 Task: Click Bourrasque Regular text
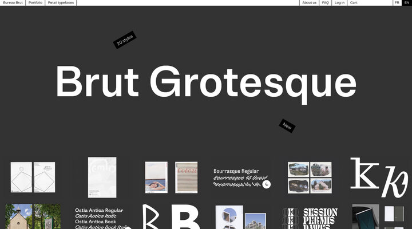236,171
